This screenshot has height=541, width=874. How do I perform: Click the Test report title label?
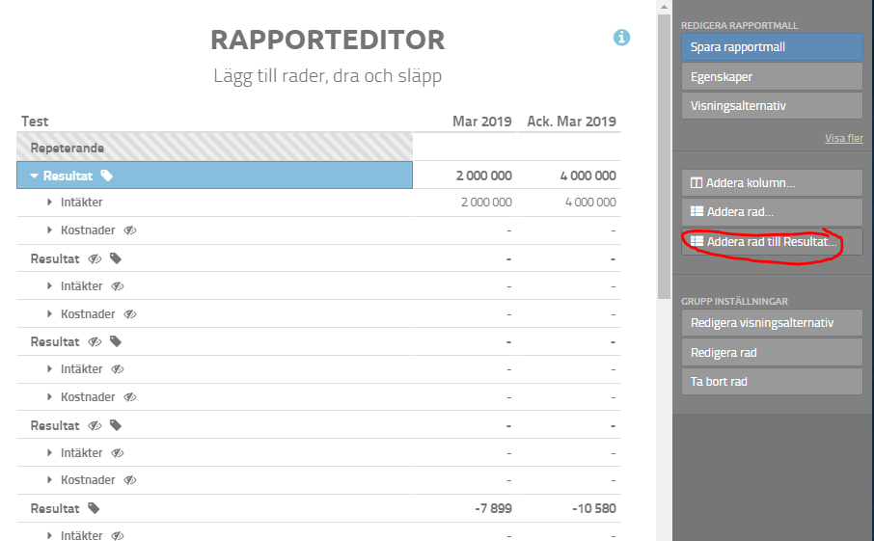[x=35, y=122]
